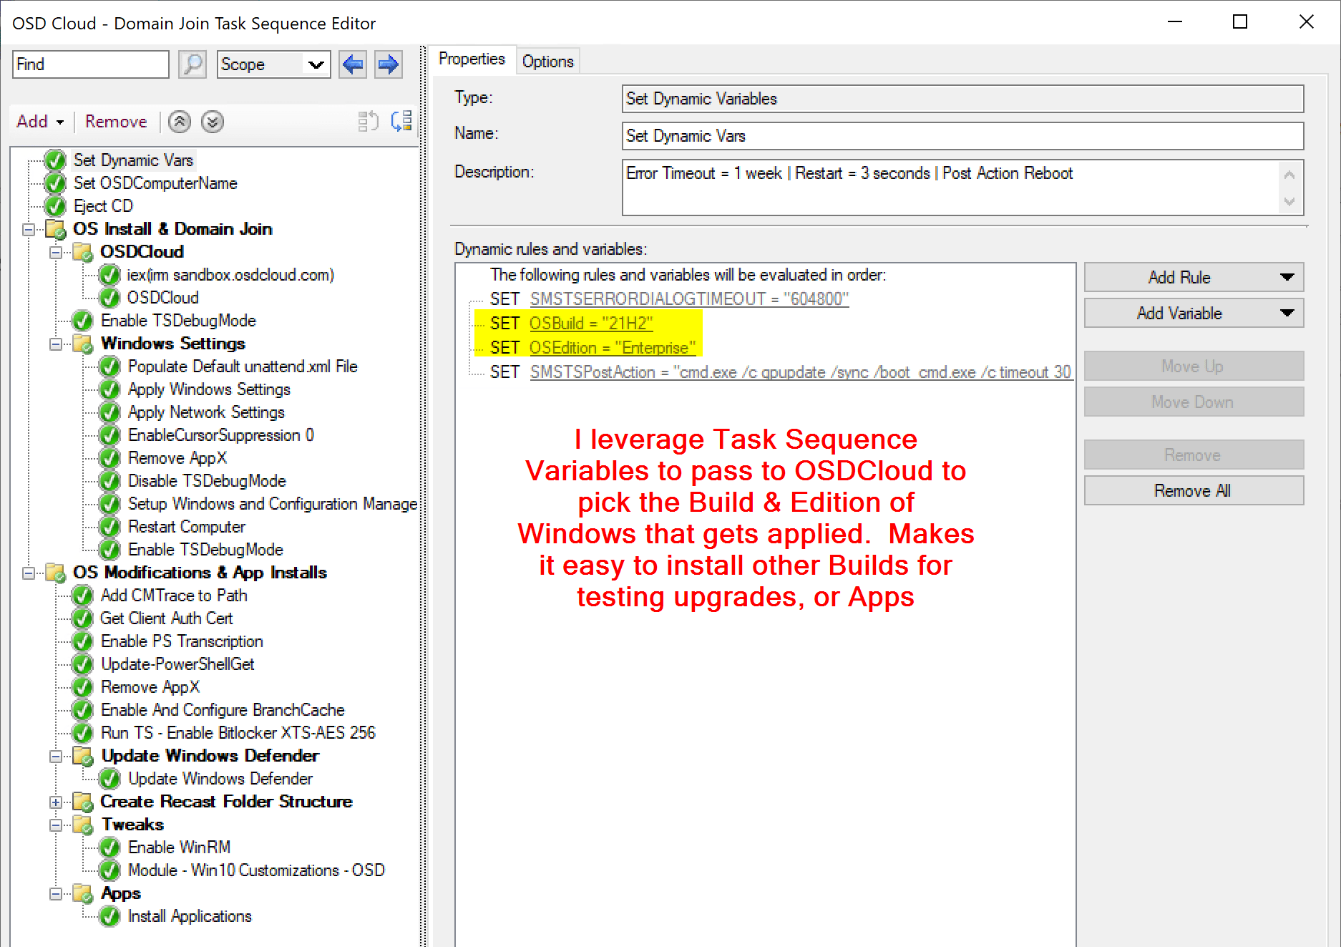Select the Properties tab
Image resolution: width=1341 pixels, height=947 pixels.
click(x=472, y=59)
